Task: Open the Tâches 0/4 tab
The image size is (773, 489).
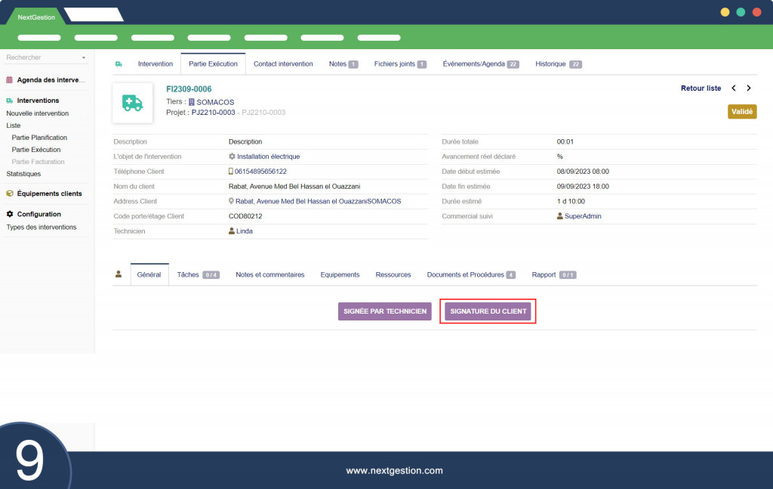Action: tap(199, 275)
